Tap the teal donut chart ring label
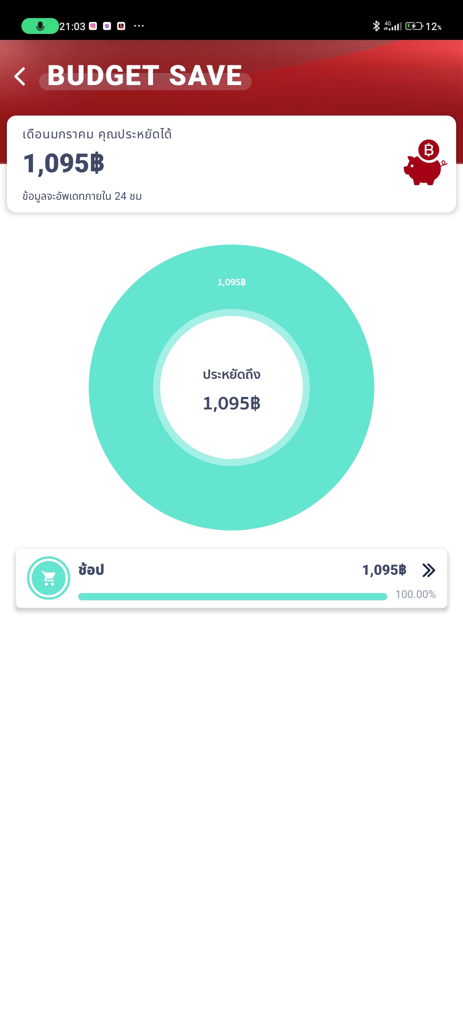This screenshot has width=463, height=1031. [x=231, y=282]
